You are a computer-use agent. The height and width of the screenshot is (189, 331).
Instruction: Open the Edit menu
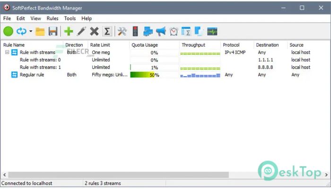pos(20,18)
